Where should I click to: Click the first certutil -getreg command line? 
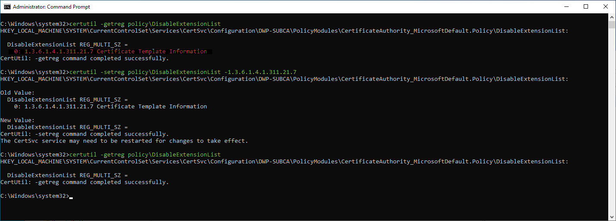(145, 24)
